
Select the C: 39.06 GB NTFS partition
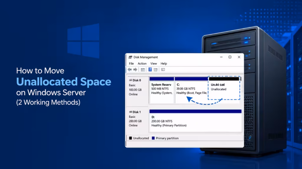point(191,90)
